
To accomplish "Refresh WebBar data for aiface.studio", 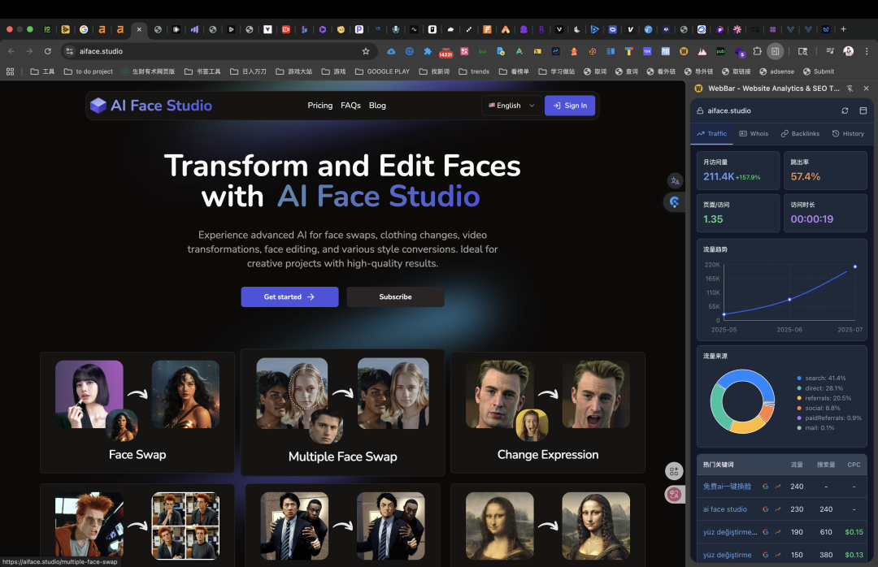I will [x=845, y=110].
